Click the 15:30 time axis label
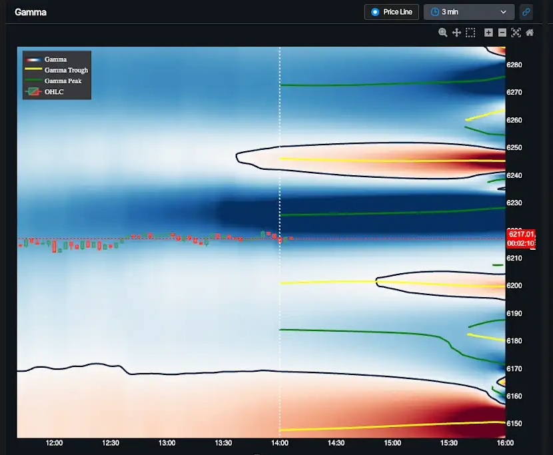The height and width of the screenshot is (455, 553). pyautogui.click(x=449, y=443)
